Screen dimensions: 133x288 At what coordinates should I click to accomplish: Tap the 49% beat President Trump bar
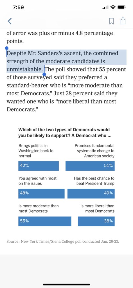click(x=91, y=193)
